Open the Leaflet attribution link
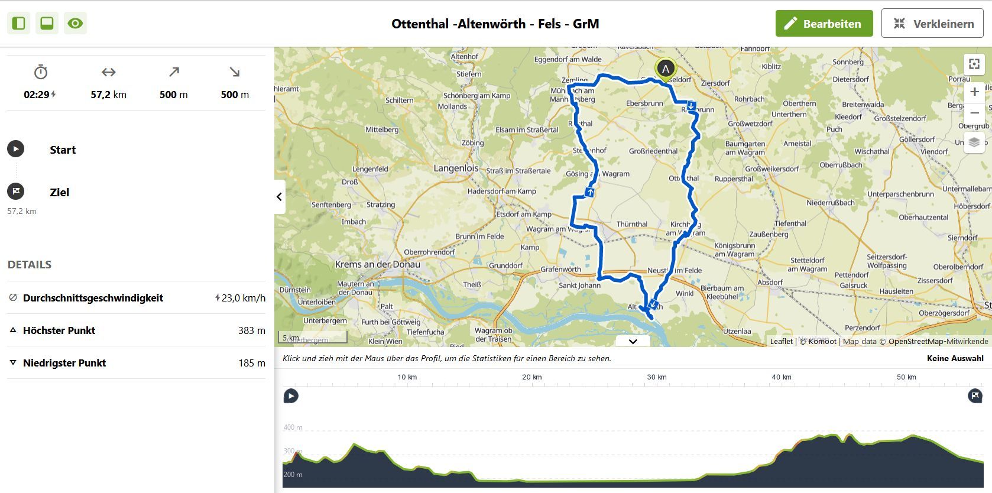The image size is (992, 493). pos(781,341)
